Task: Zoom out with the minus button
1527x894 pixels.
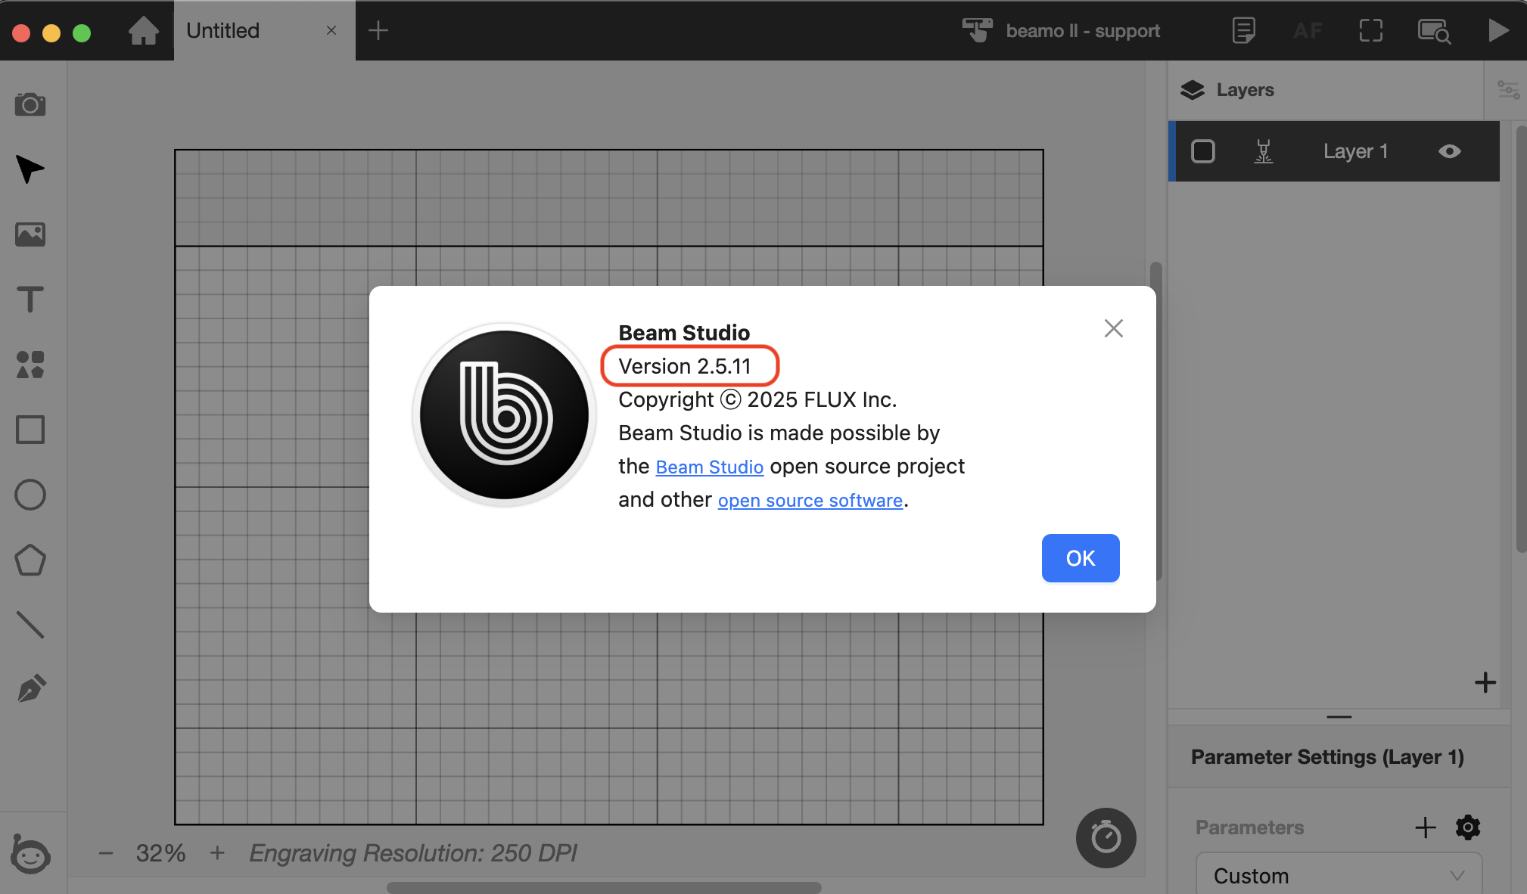Action: (105, 853)
